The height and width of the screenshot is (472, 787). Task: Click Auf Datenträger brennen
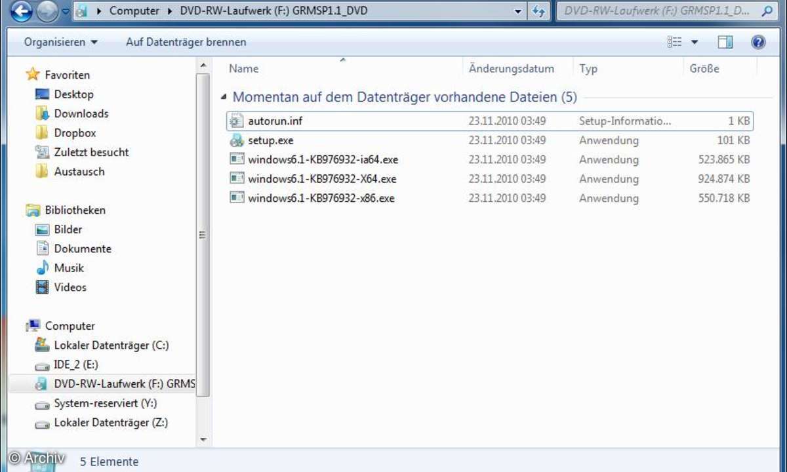pos(186,42)
